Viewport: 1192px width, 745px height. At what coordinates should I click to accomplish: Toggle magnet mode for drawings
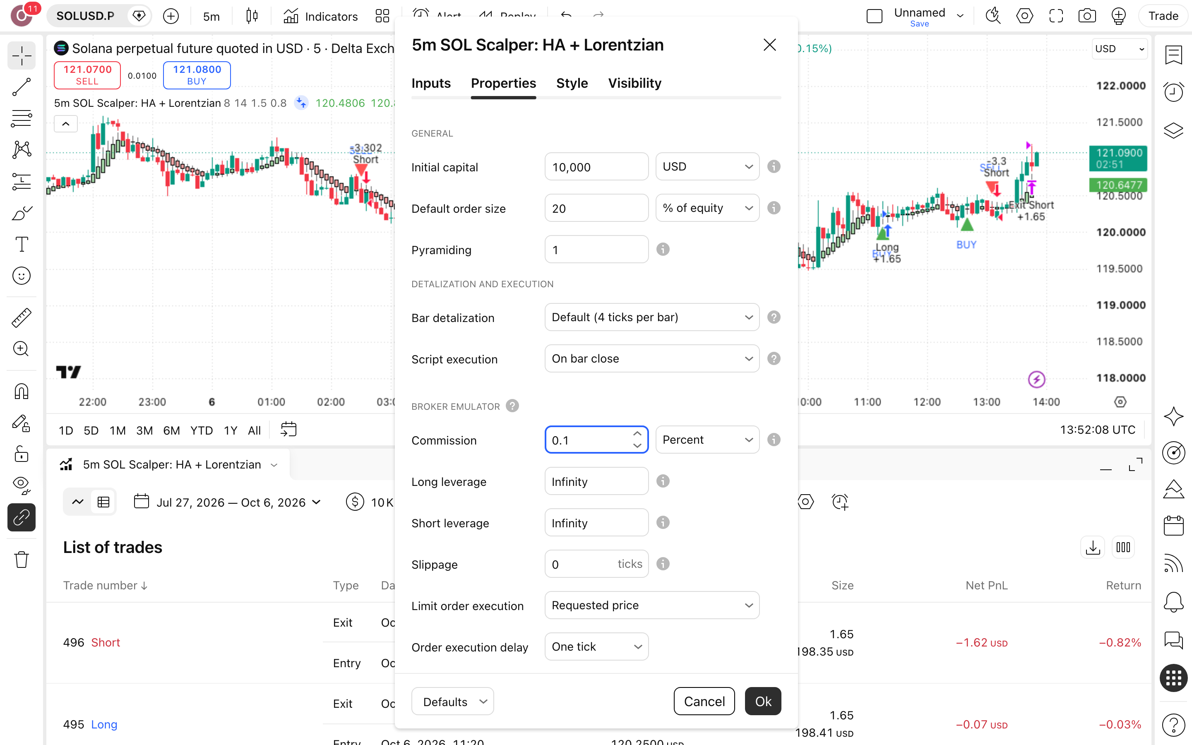[21, 391]
